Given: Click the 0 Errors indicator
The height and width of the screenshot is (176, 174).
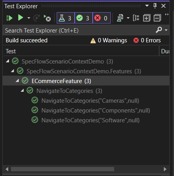Looking at the screenshot, I should [x=147, y=40].
